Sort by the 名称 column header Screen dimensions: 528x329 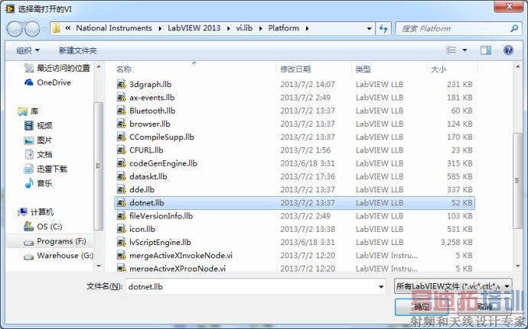[x=123, y=69]
